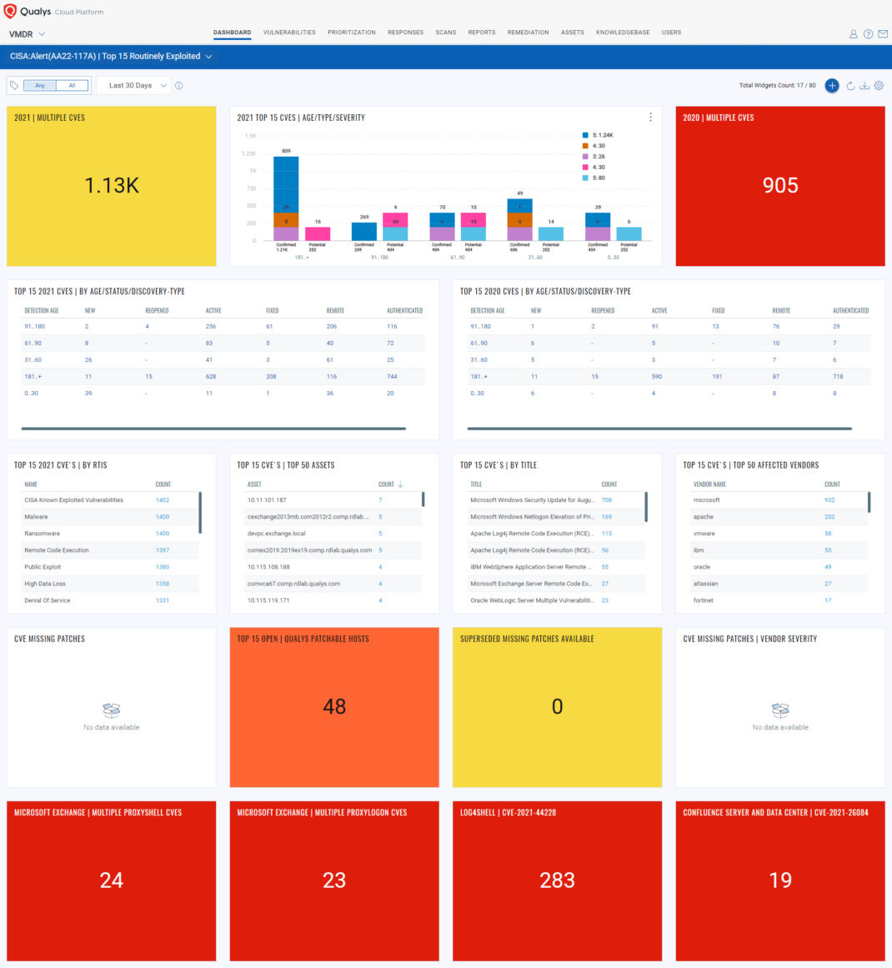Open the help question mark icon
Screen dimensions: 892x968
[868, 34]
